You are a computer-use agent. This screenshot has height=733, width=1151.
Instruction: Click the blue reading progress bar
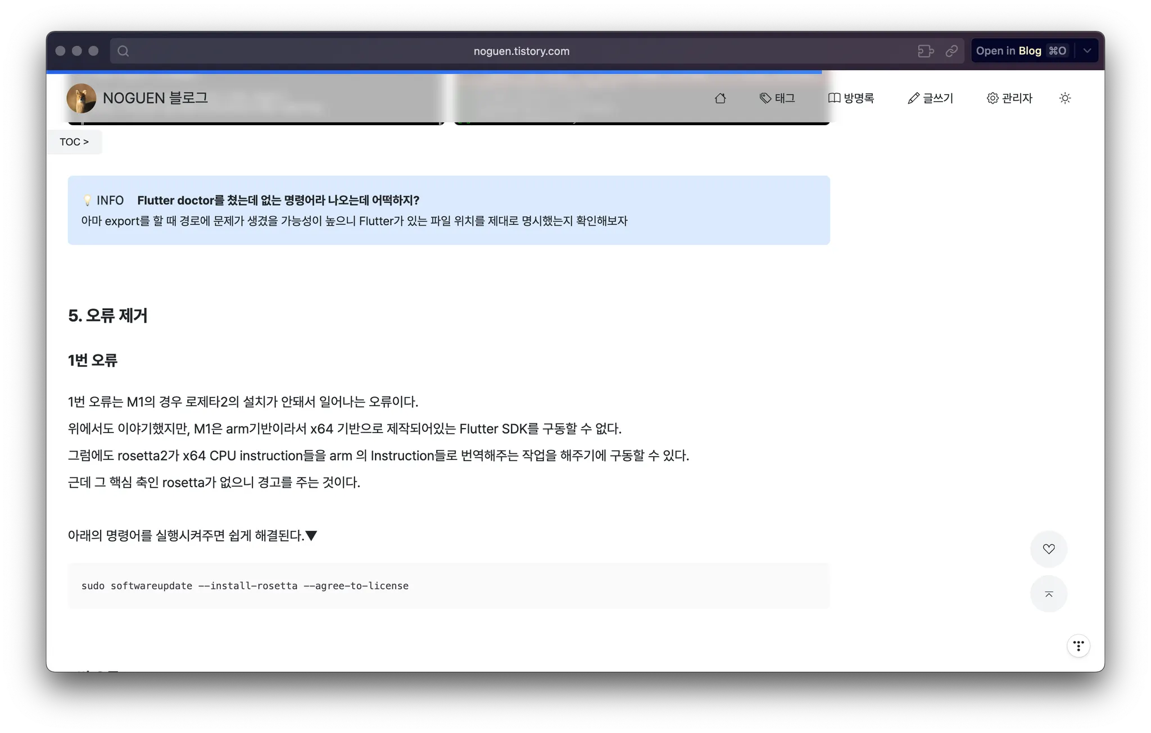(x=433, y=72)
